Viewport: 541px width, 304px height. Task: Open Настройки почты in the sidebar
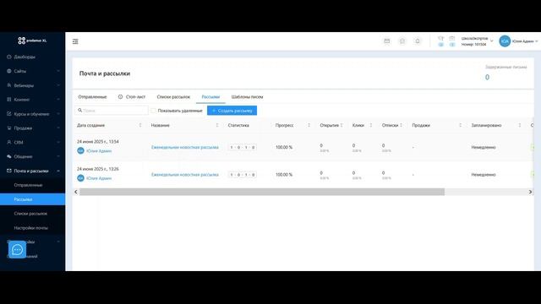[x=31, y=228]
